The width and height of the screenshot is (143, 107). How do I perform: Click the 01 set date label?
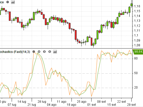click(92, 105)
